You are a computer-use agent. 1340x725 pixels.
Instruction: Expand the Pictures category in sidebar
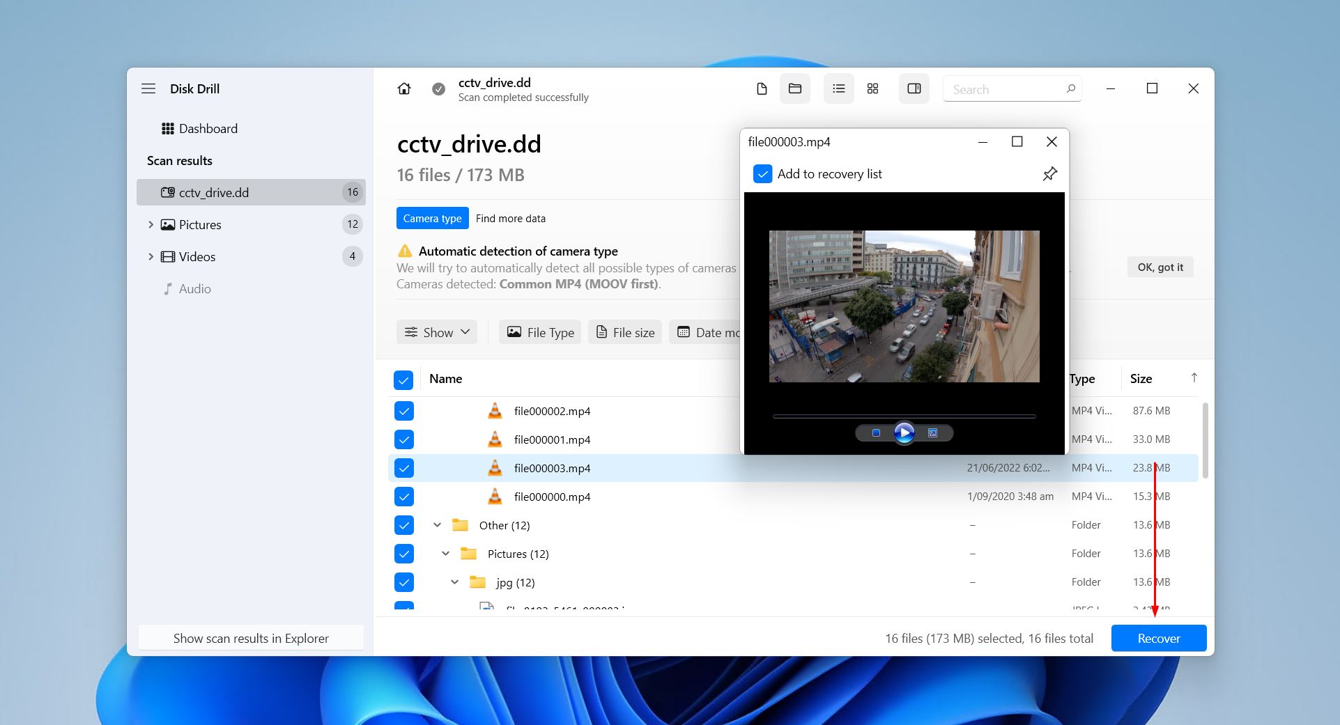[x=151, y=224]
